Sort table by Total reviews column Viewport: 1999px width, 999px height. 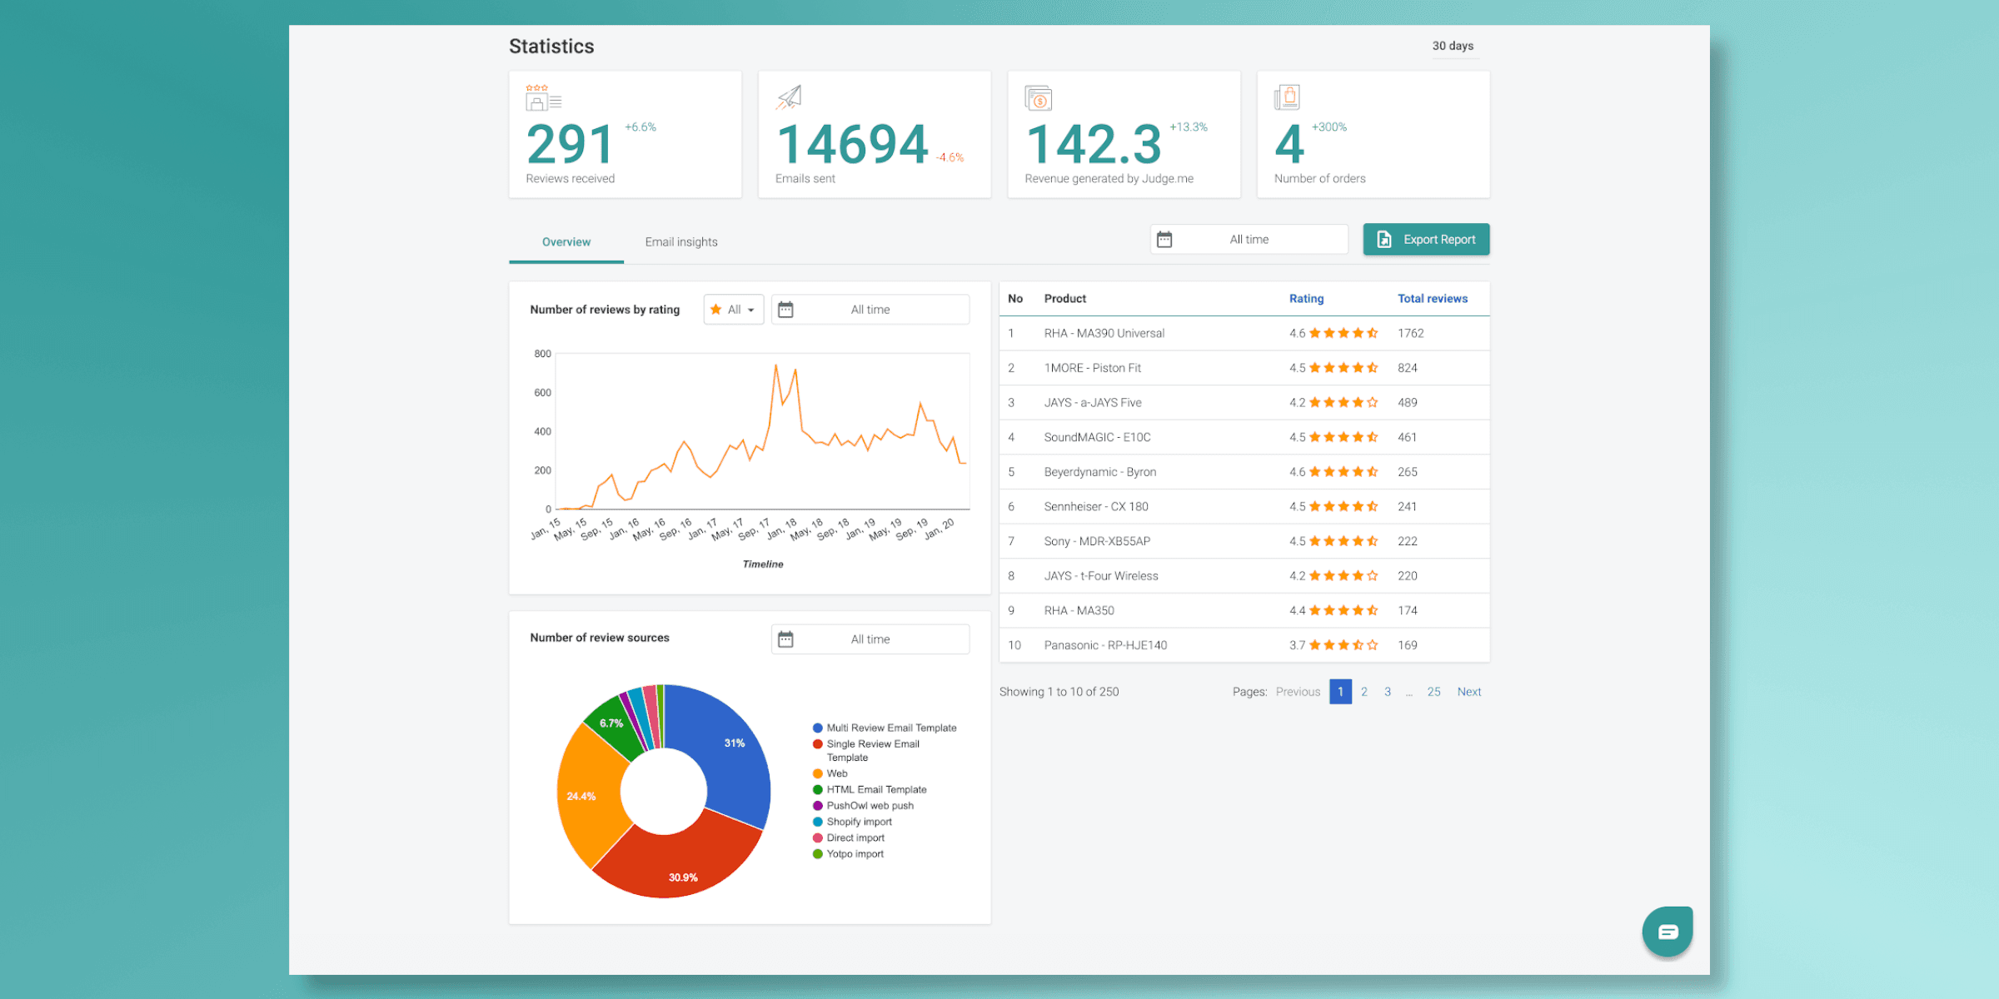click(1432, 299)
